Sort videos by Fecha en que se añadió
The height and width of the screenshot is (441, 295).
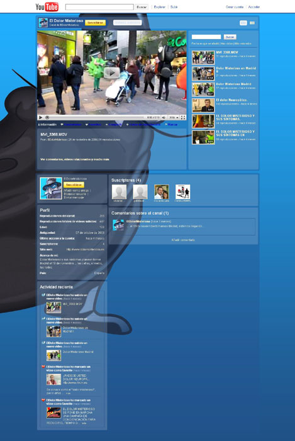(x=206, y=43)
